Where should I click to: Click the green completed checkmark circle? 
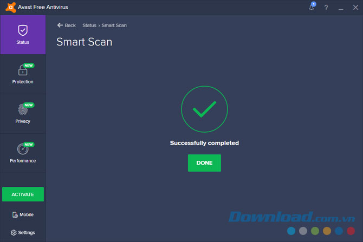pyautogui.click(x=204, y=109)
